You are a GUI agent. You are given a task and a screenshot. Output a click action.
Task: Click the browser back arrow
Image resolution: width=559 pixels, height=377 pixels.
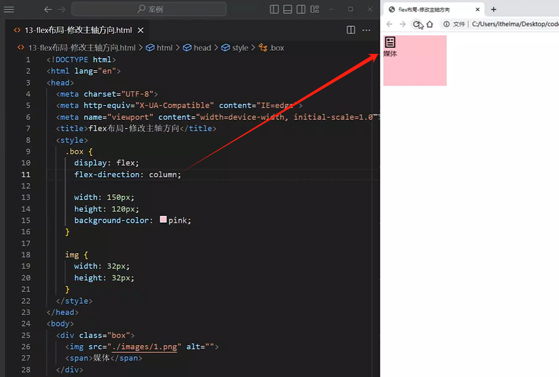pyautogui.click(x=389, y=24)
